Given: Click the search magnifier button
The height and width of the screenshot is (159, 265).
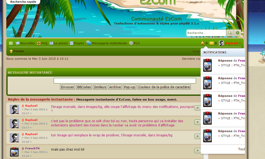Looking at the screenshot, I should (230, 33).
